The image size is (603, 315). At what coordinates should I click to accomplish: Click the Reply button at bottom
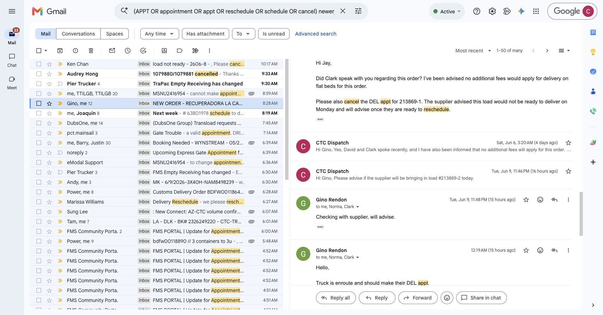click(x=377, y=298)
